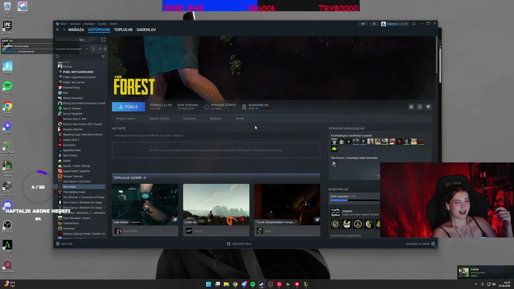Open the Yardım menu

pos(113,24)
